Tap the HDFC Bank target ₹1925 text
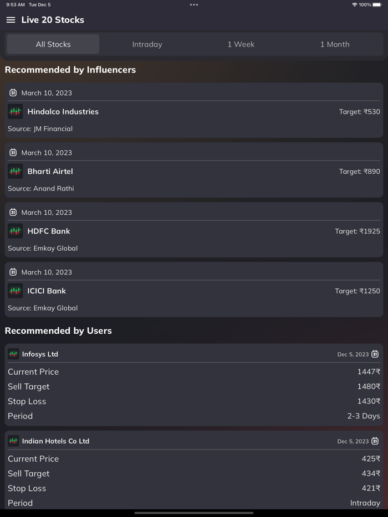The height and width of the screenshot is (517, 388). click(x=358, y=231)
